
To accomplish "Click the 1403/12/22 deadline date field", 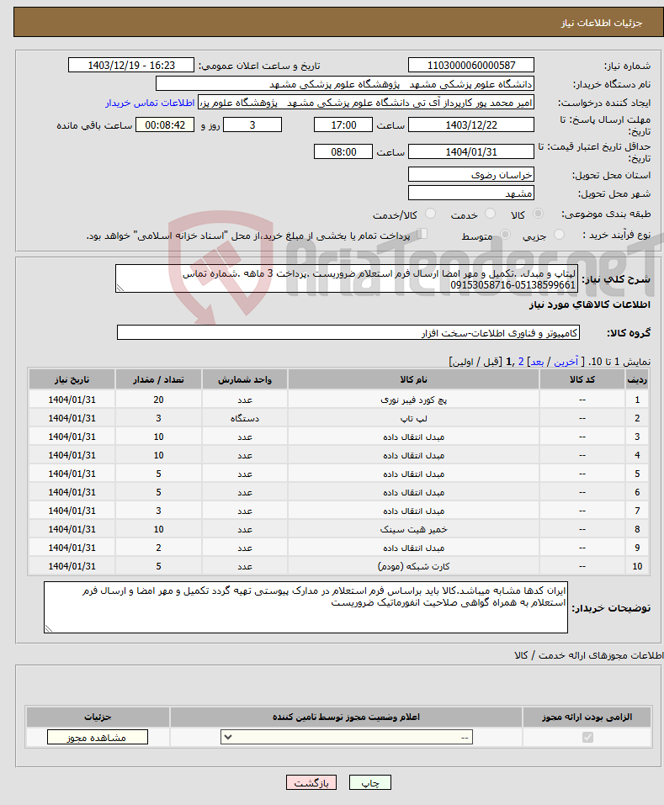I will click(x=471, y=124).
